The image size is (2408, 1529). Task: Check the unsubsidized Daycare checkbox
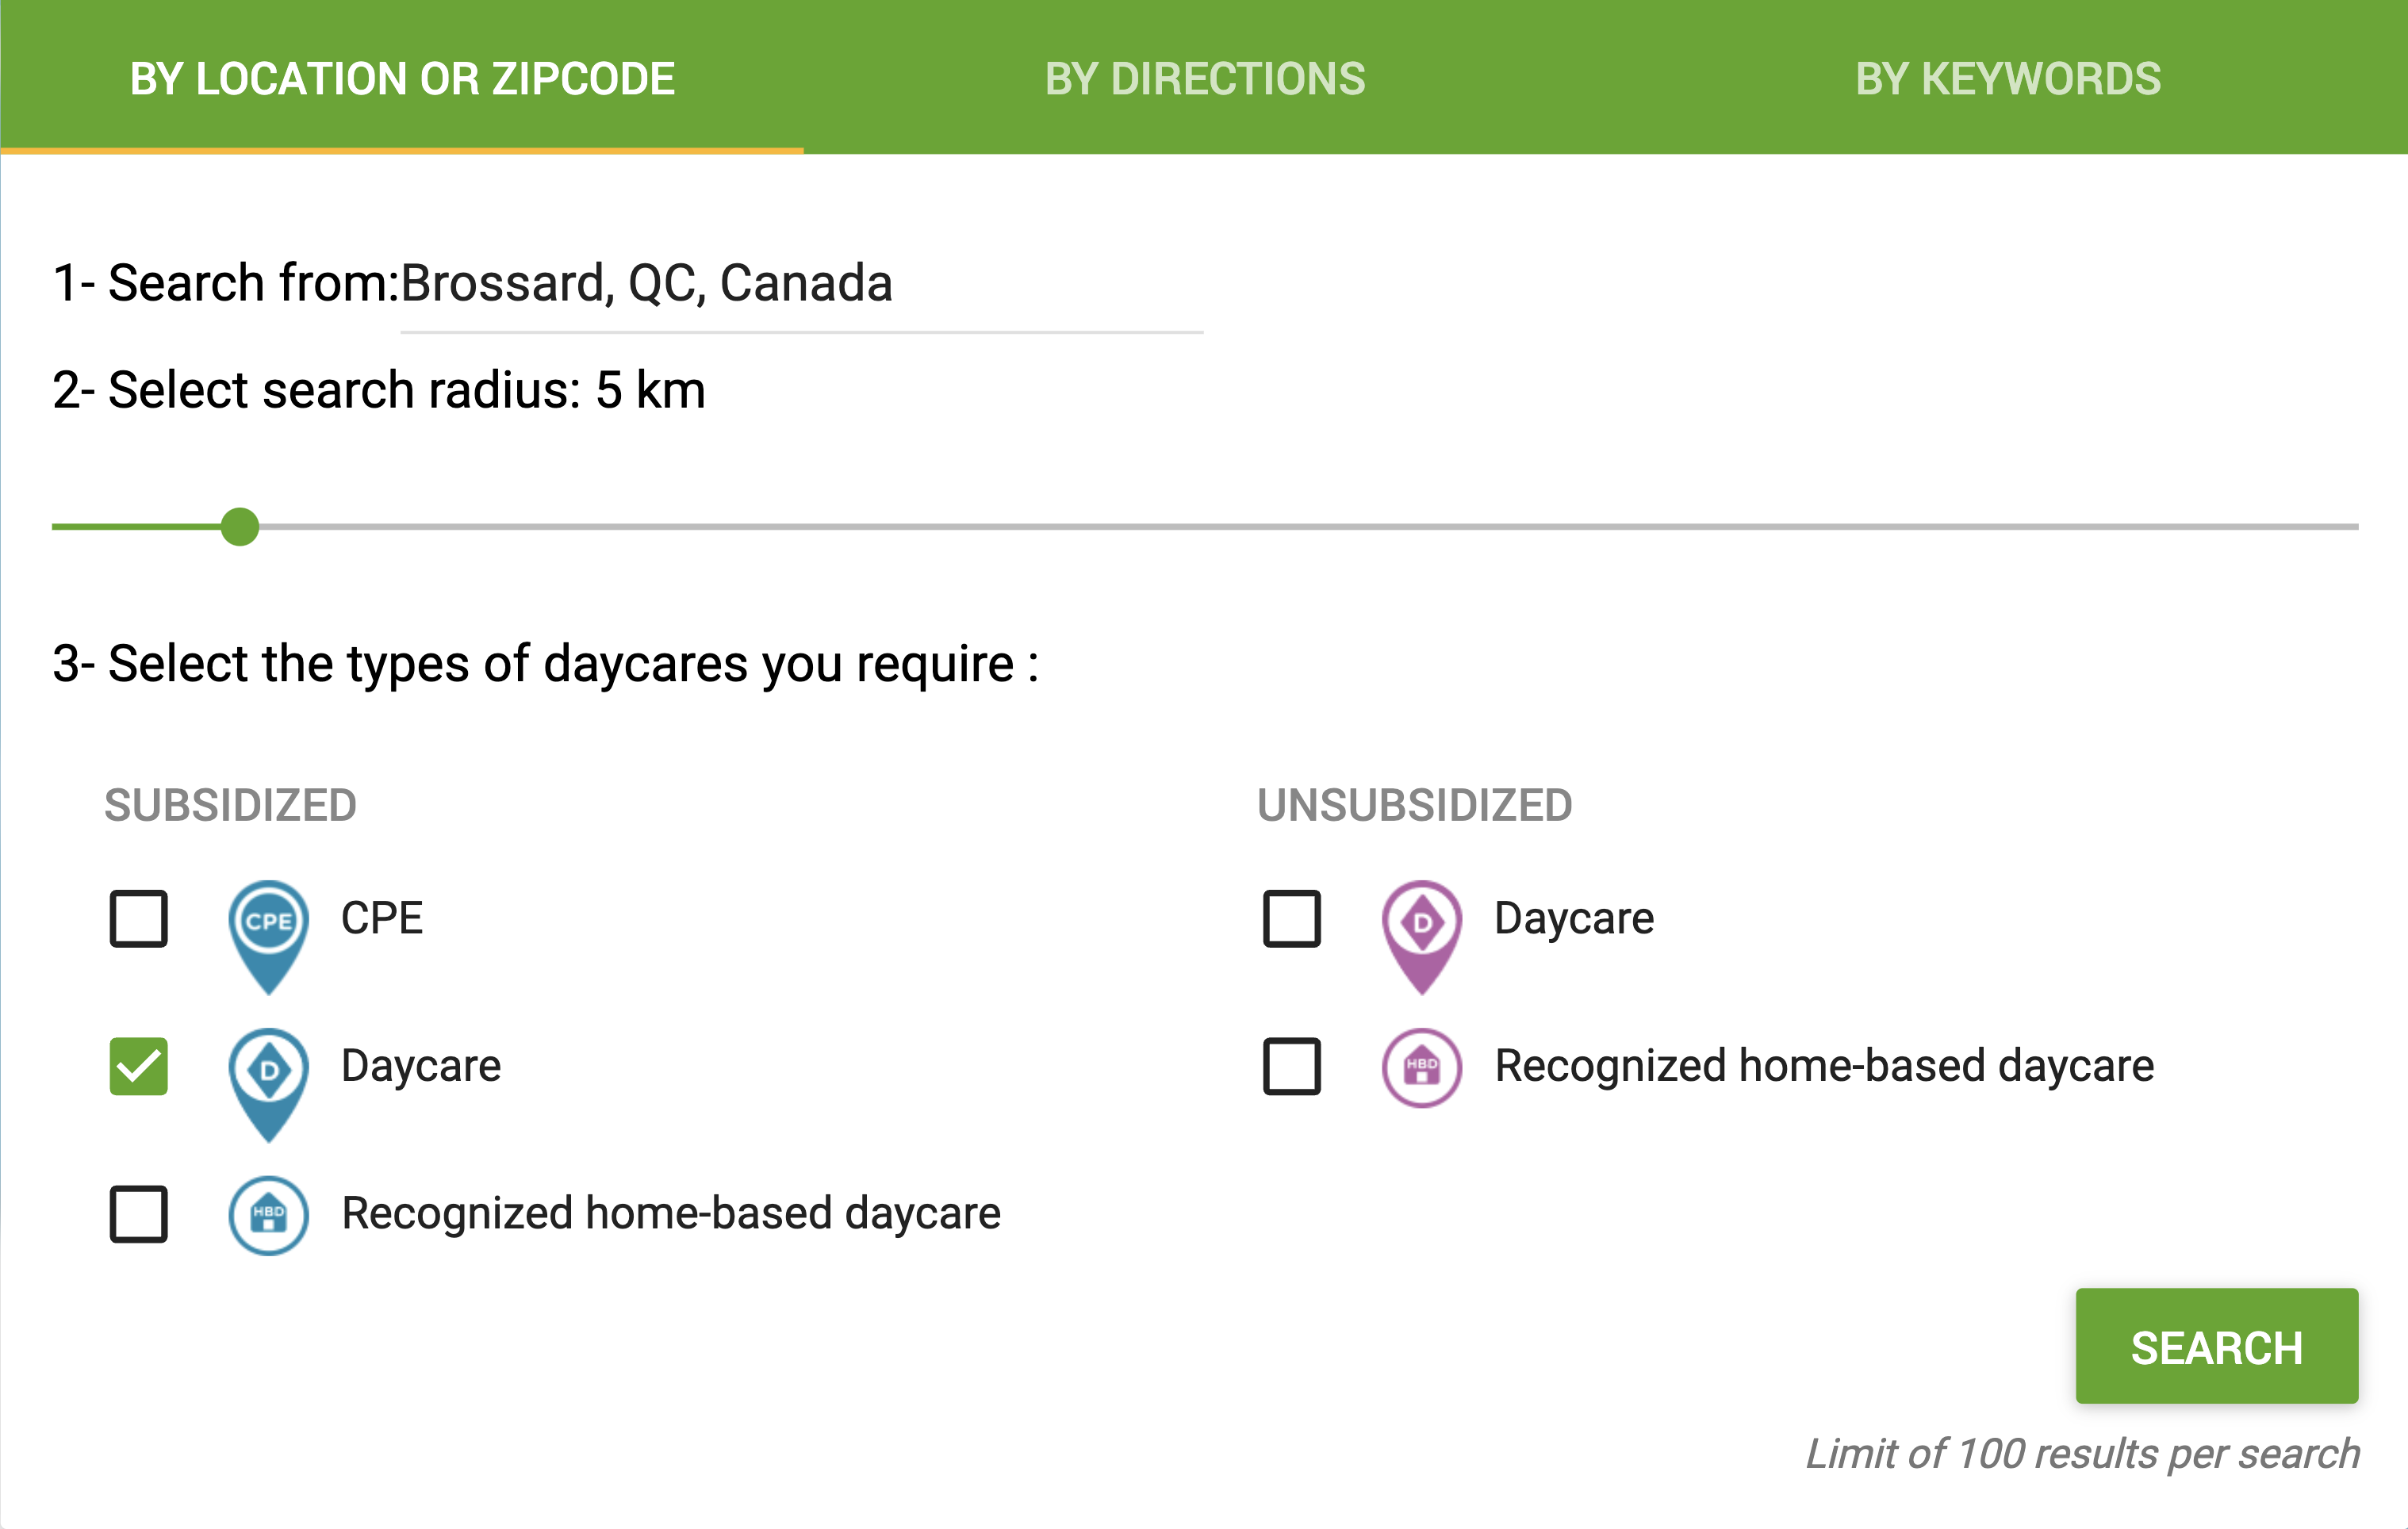coord(1291,918)
